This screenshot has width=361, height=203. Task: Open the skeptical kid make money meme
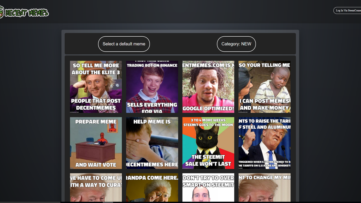pyautogui.click(x=265, y=87)
